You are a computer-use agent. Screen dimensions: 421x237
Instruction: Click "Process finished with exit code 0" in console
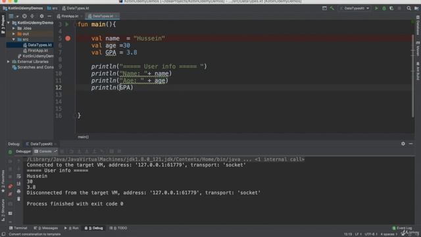pyautogui.click(x=75, y=204)
